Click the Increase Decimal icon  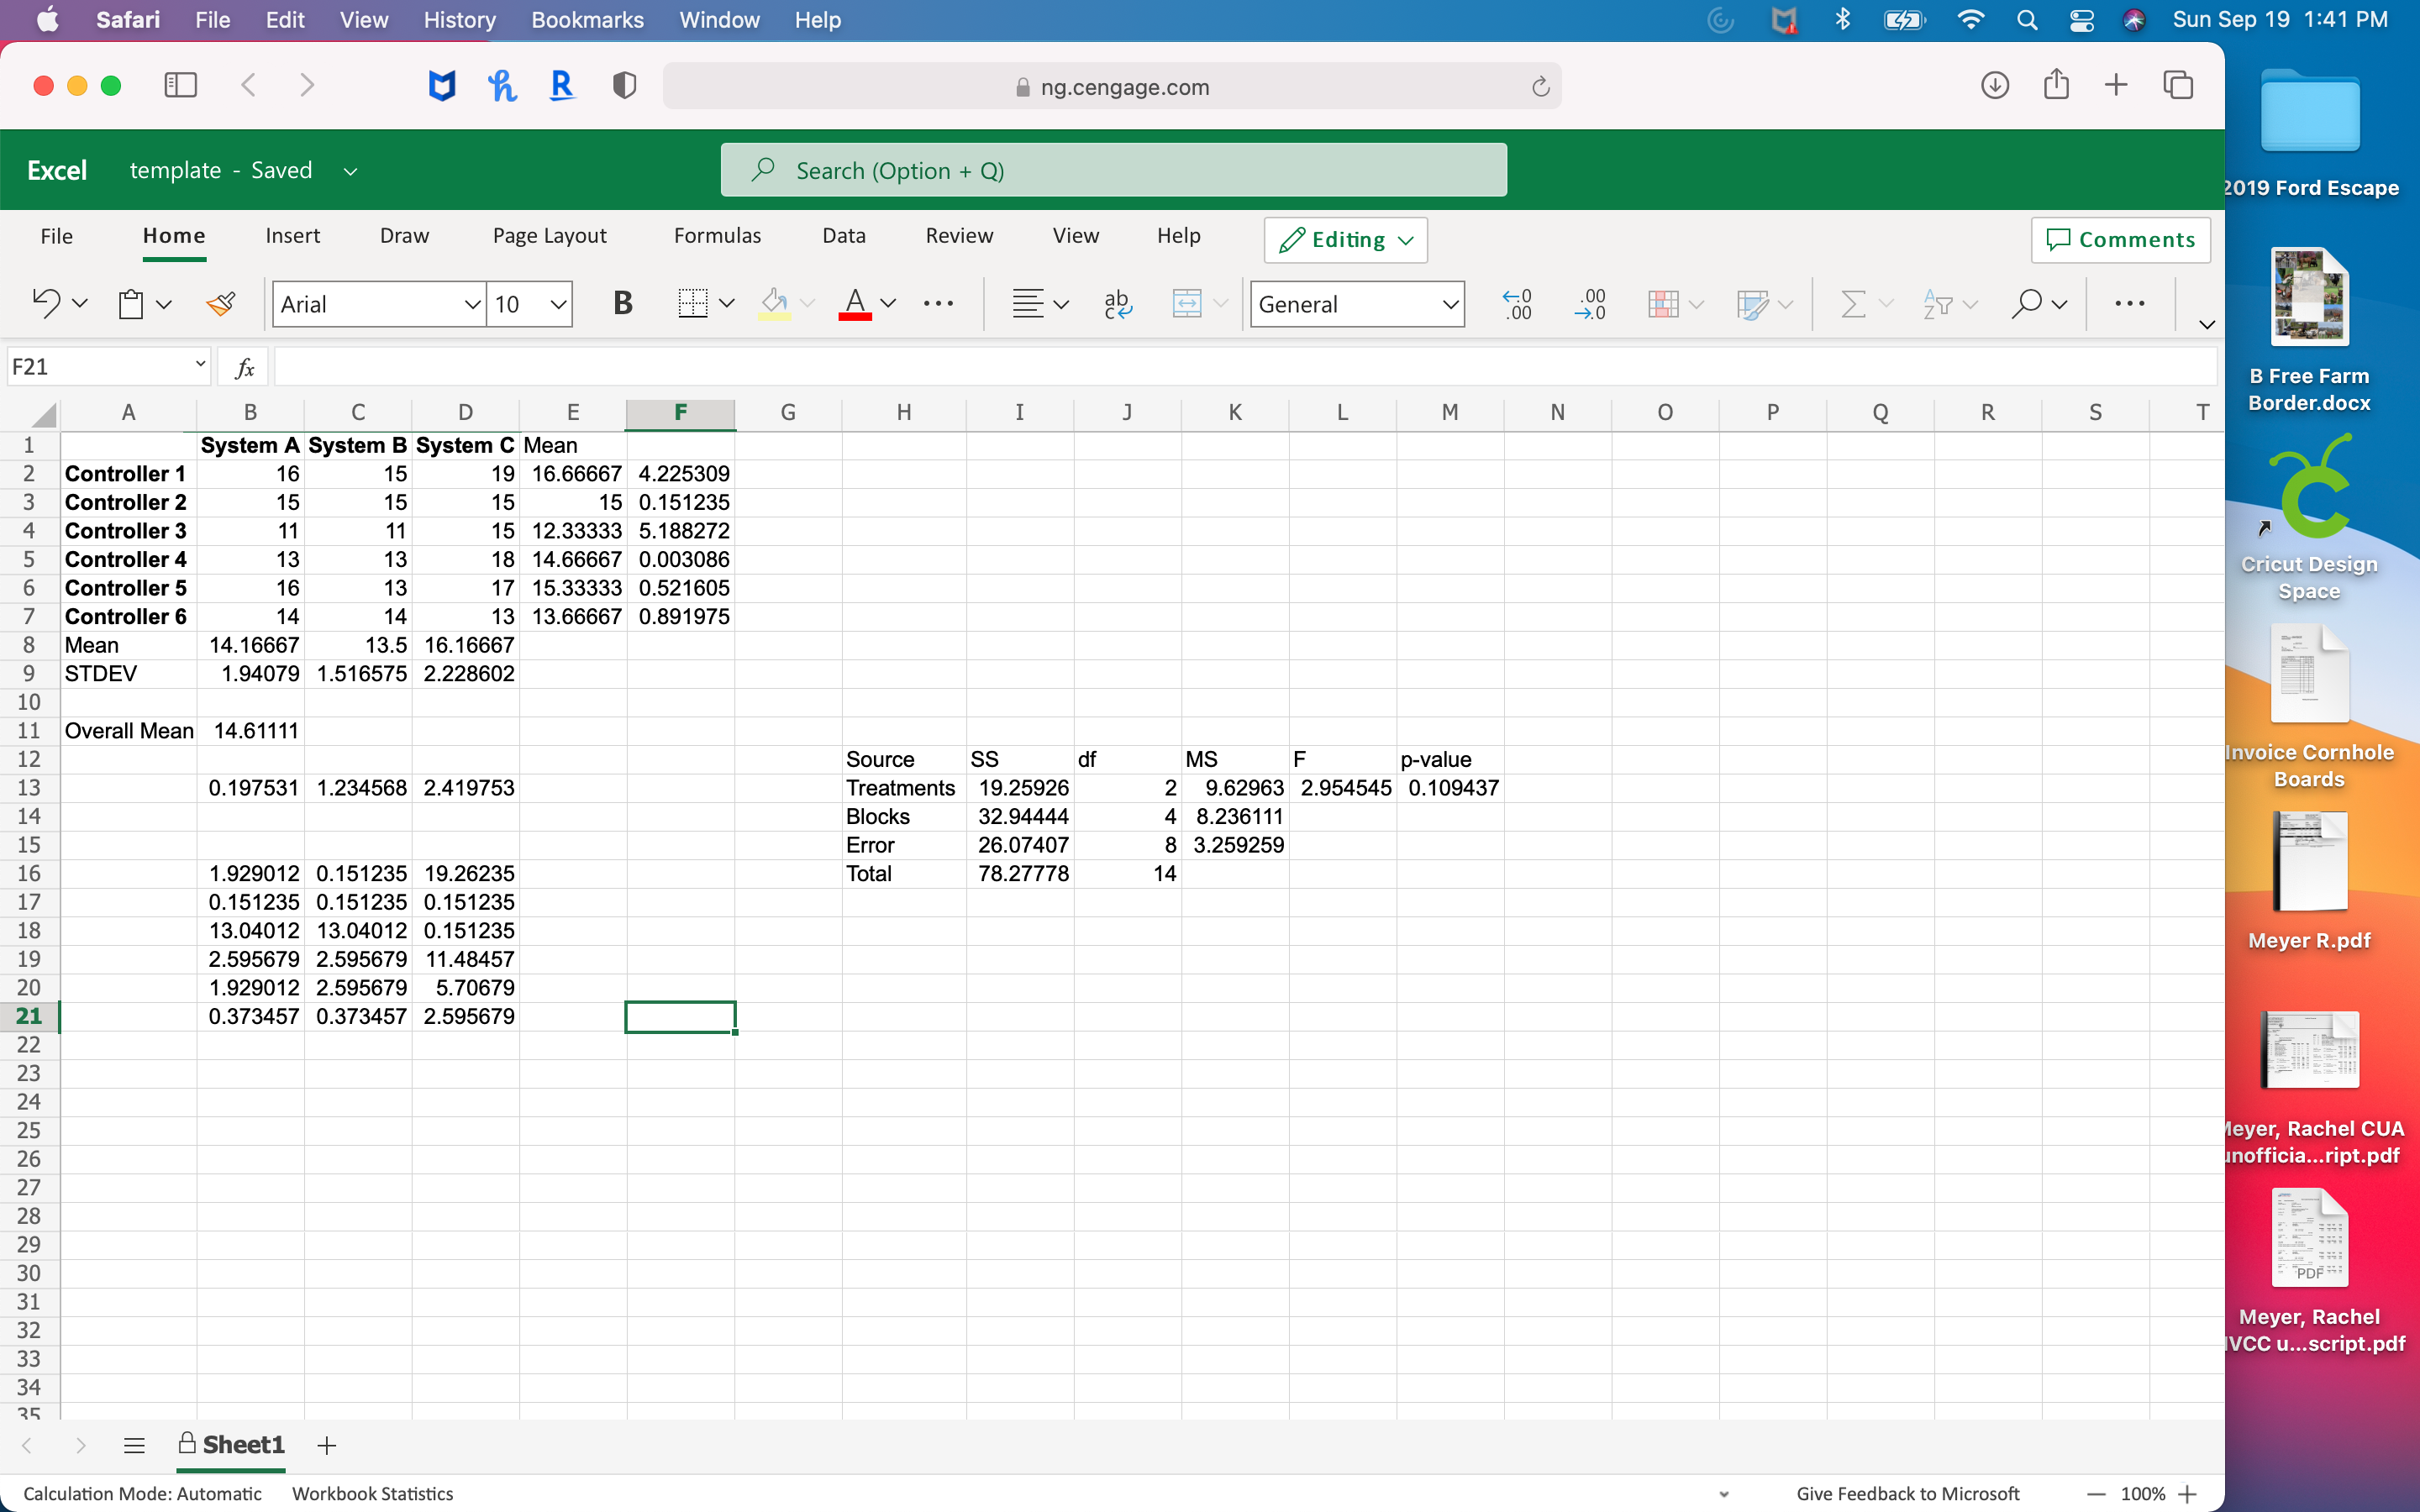coord(1517,303)
